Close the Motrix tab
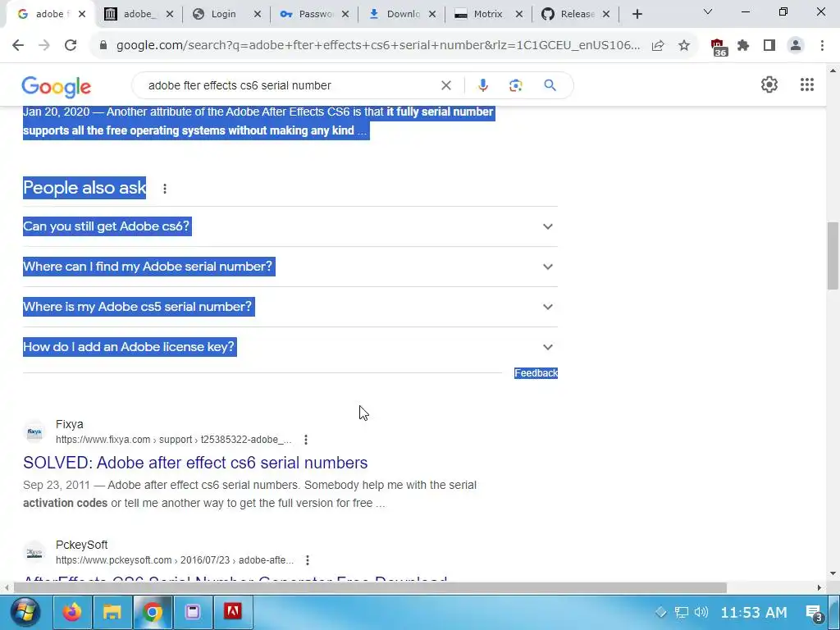Screen dimensions: 840x630 pyautogui.click(x=518, y=15)
